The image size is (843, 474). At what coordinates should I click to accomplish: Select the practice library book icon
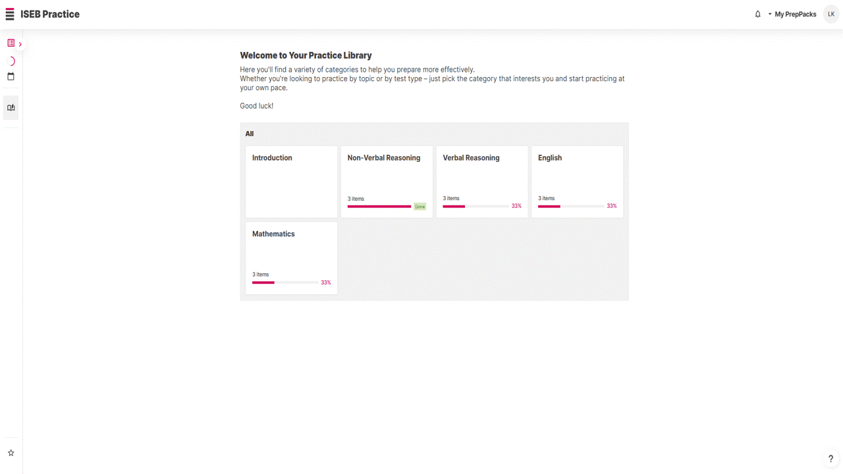(x=11, y=108)
